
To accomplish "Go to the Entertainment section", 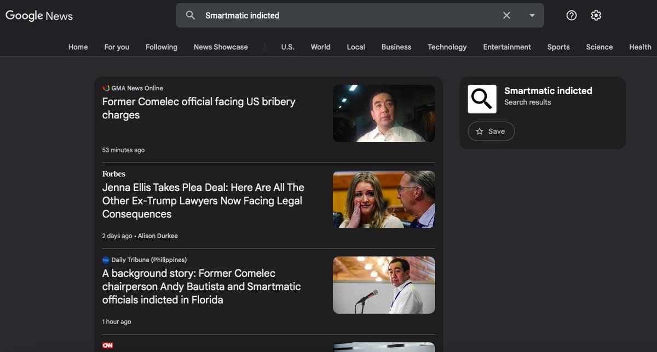I will click(x=507, y=47).
